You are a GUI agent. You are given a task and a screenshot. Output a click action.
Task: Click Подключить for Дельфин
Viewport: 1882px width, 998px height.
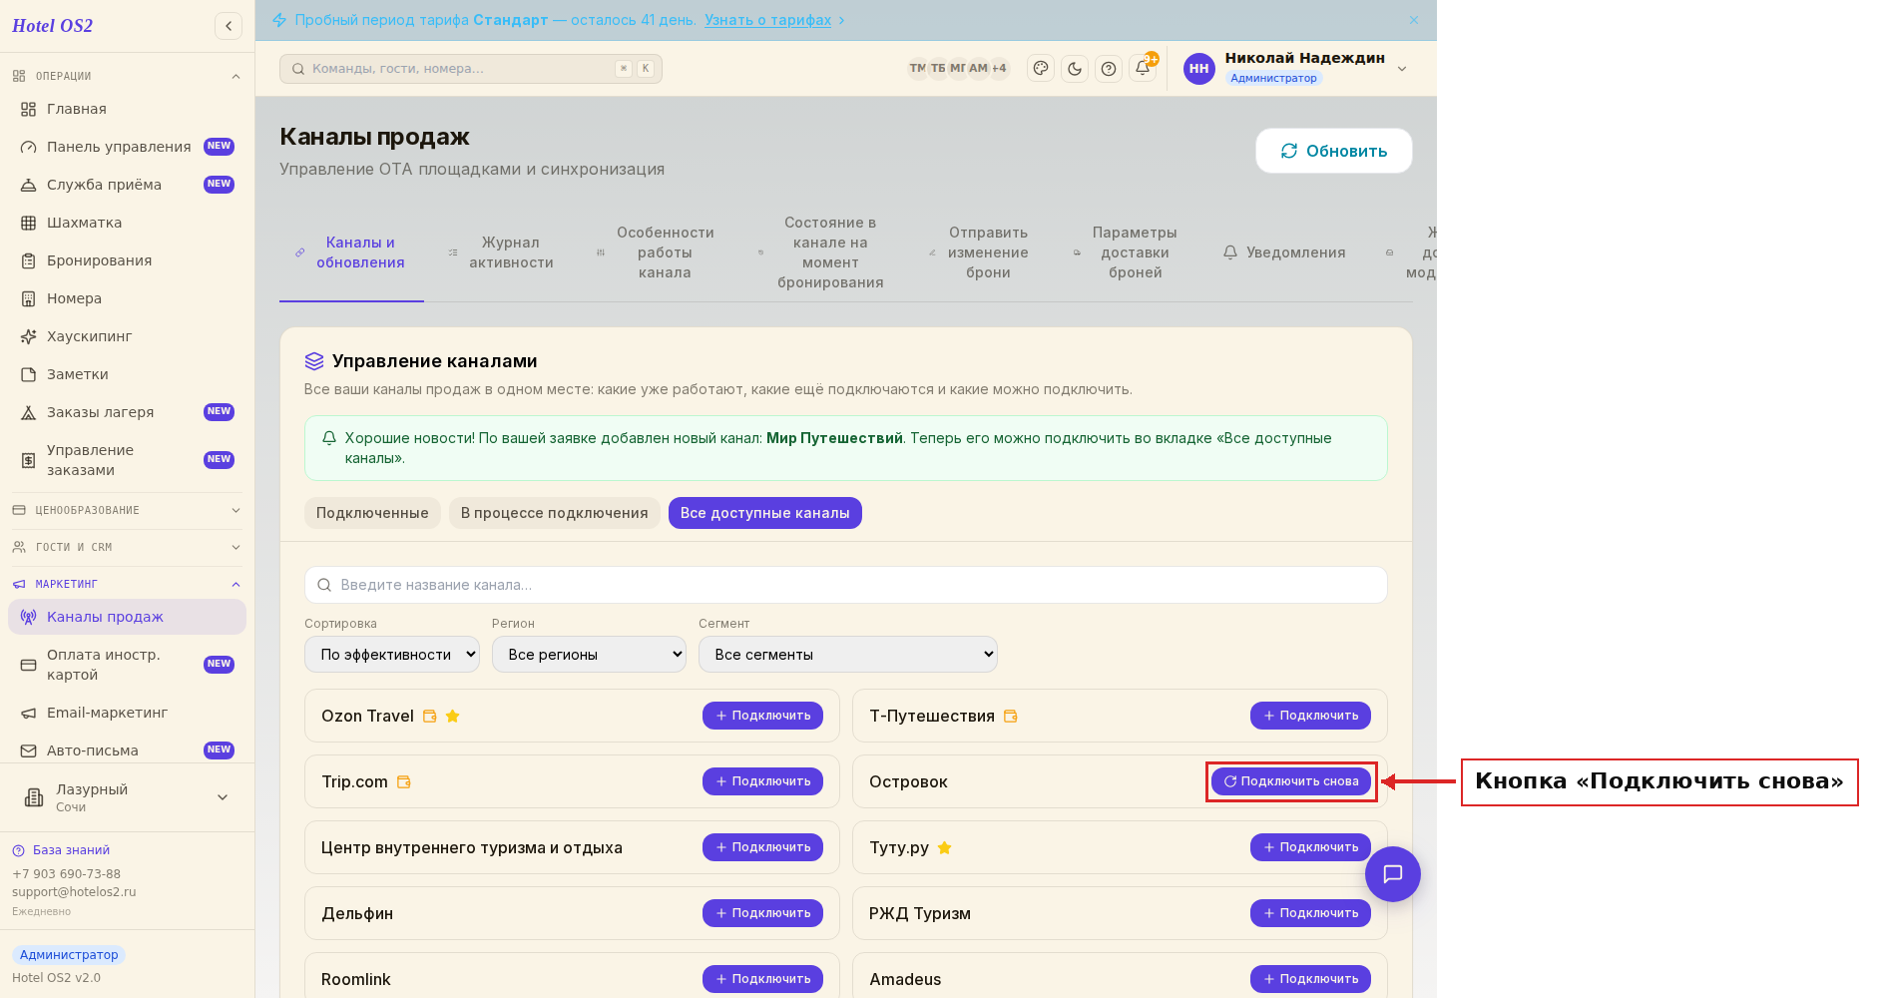click(x=762, y=913)
